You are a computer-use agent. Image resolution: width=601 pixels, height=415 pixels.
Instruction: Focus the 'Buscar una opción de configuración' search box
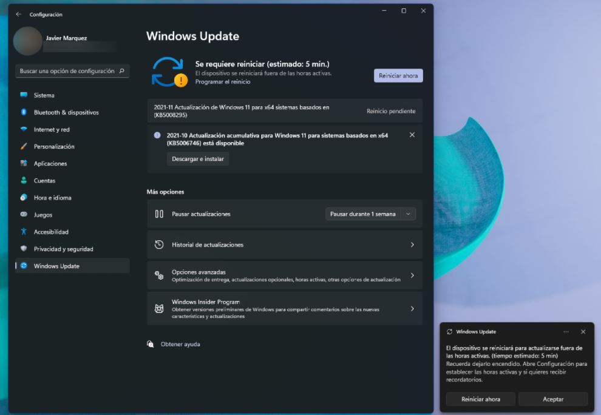[x=72, y=71]
